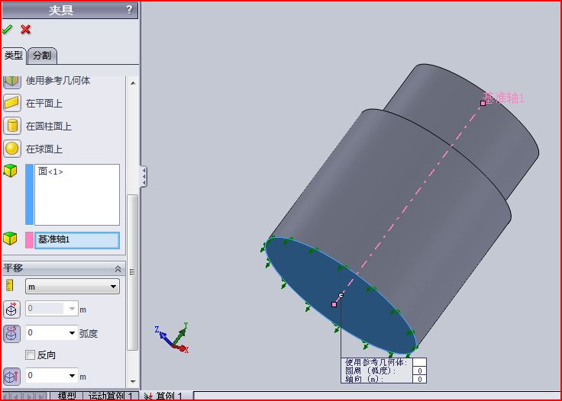Open radial value dropdown arrow
Image resolution: width=562 pixels, height=401 pixels.
click(72, 308)
